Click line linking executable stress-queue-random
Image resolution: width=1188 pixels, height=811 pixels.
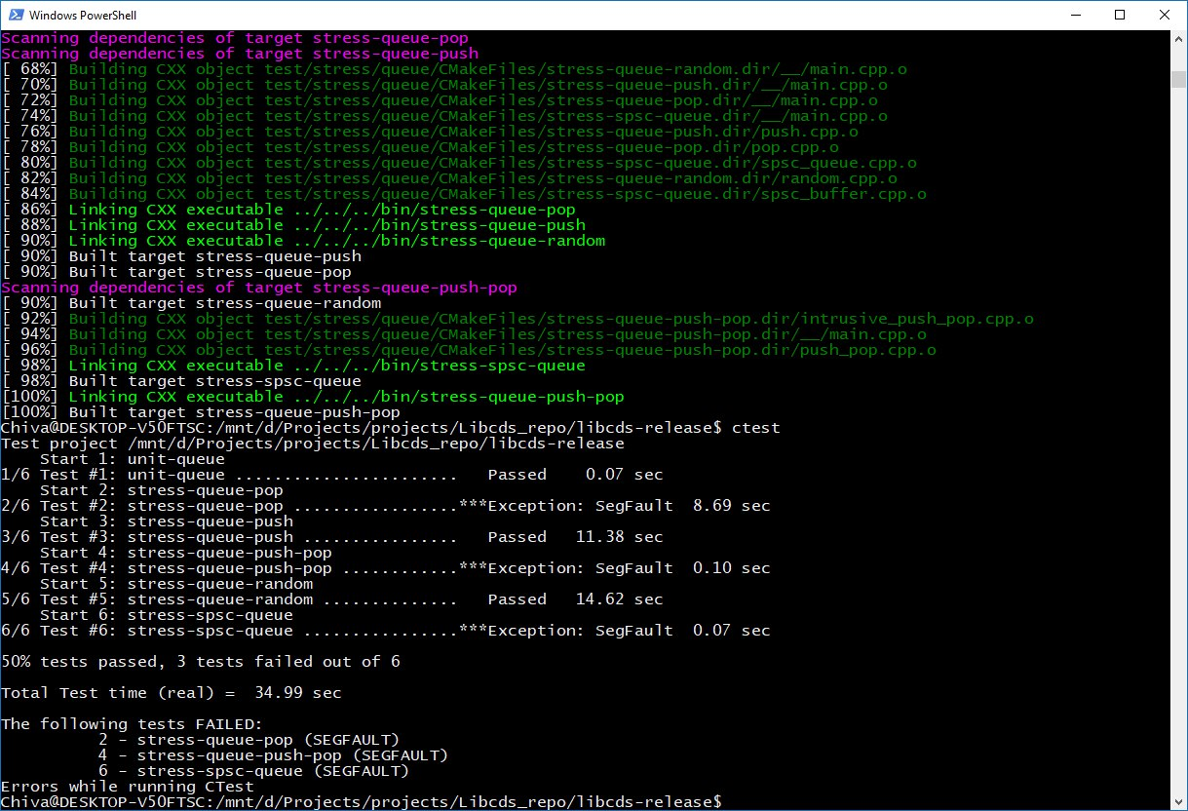coord(303,241)
